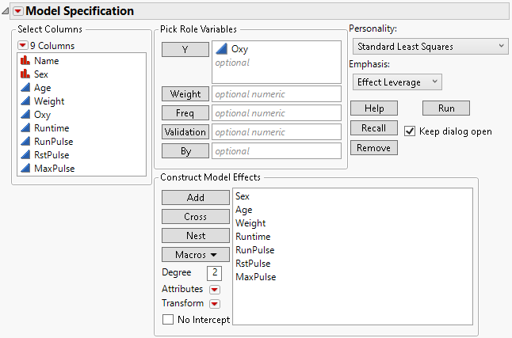Click the red triangle menu beside Model Specification
The width and height of the screenshot is (512, 338).
pos(18,11)
